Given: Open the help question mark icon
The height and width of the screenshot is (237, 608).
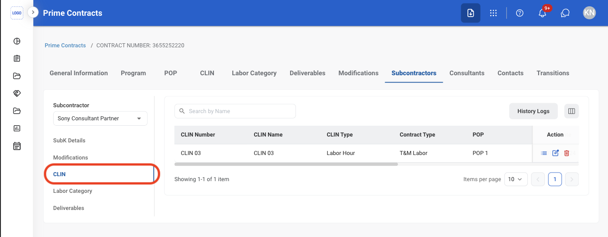Looking at the screenshot, I should coord(520,13).
